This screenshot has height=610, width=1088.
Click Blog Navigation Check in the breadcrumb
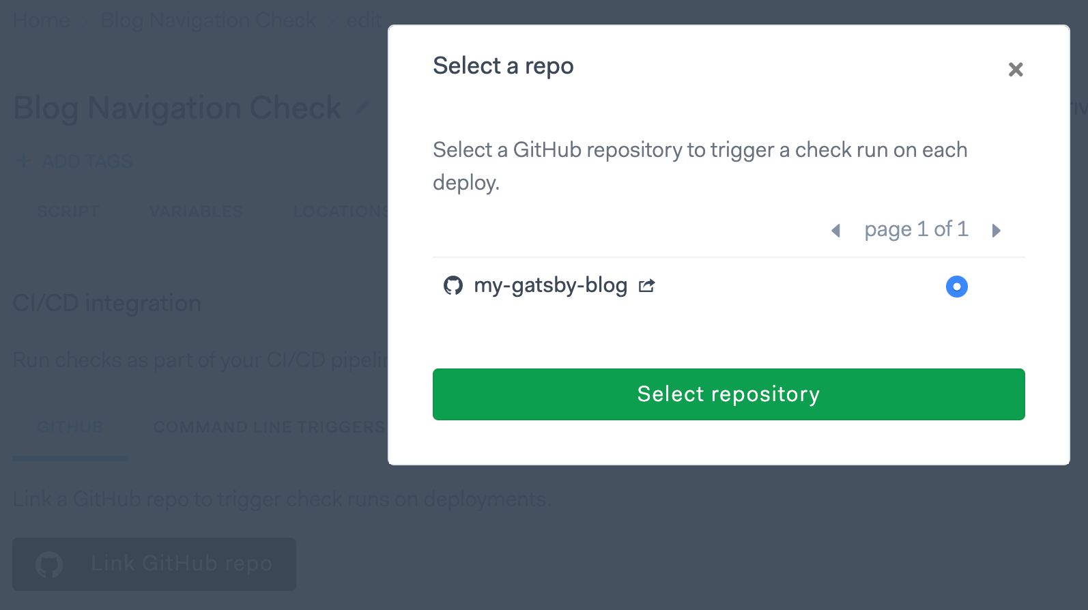(208, 20)
